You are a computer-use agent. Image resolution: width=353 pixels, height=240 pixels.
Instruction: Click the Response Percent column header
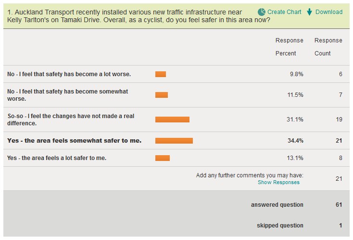(x=289, y=47)
